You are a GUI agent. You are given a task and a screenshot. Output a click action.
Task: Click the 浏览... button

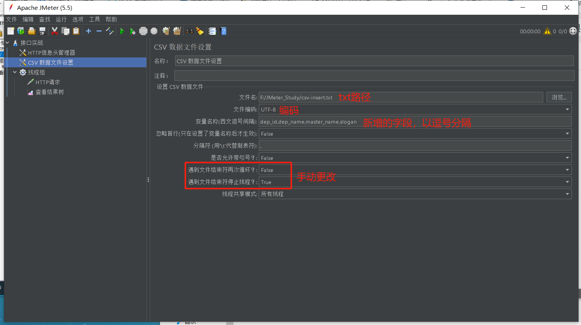(559, 97)
